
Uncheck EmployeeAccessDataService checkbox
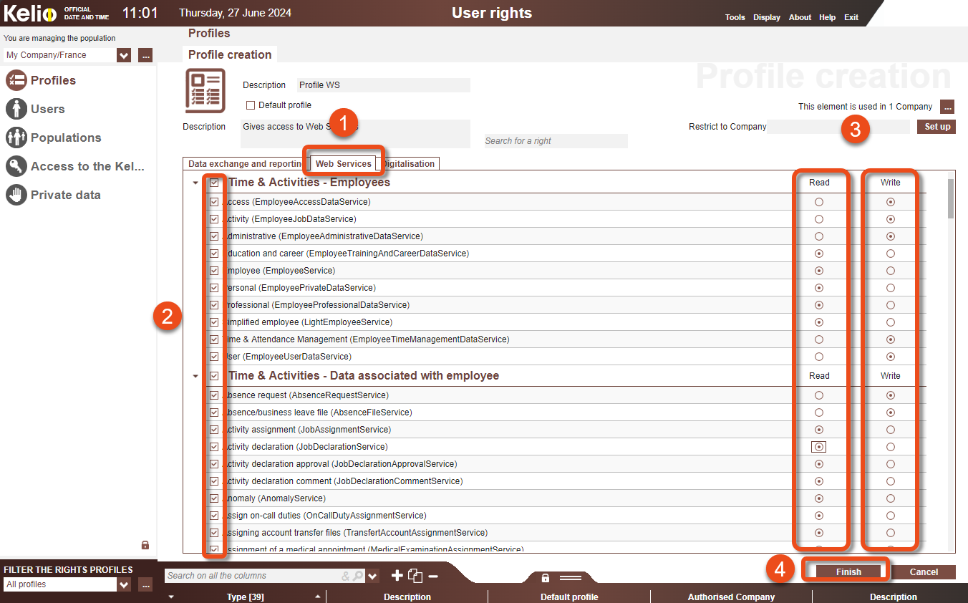click(x=214, y=202)
